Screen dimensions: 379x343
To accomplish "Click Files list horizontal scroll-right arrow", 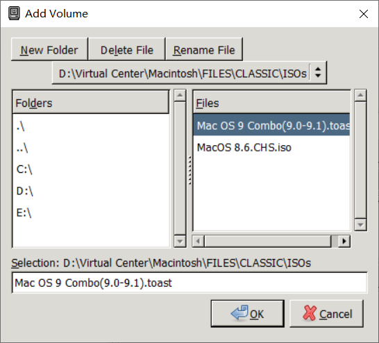I will tap(344, 241).
